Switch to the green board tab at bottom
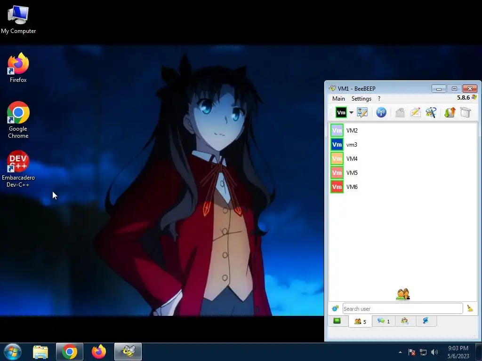 pos(337,321)
